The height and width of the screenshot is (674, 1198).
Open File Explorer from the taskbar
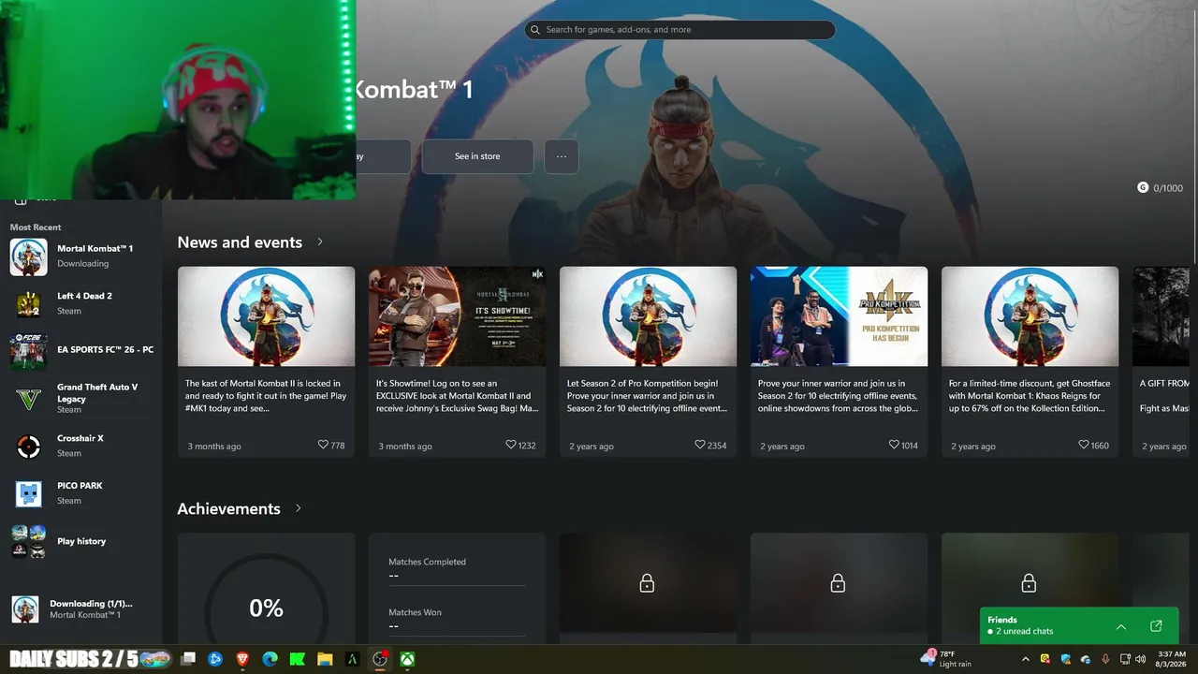click(325, 659)
